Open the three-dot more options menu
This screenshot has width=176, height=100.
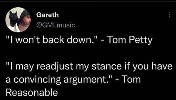click(170, 15)
